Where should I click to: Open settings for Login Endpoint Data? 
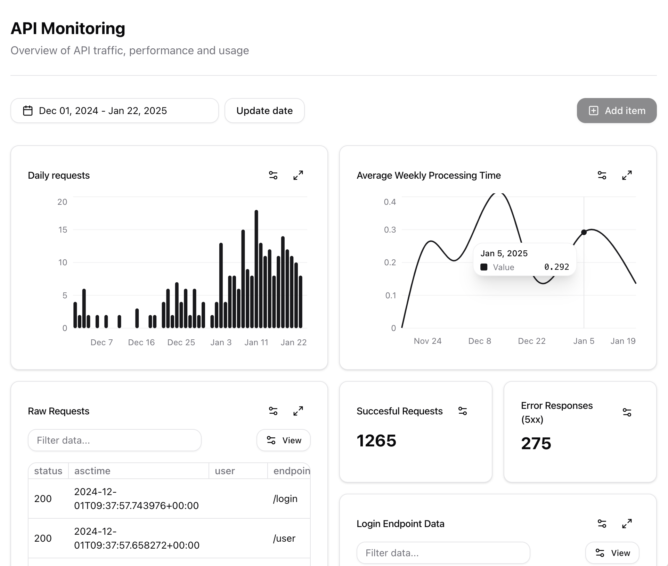[602, 524]
